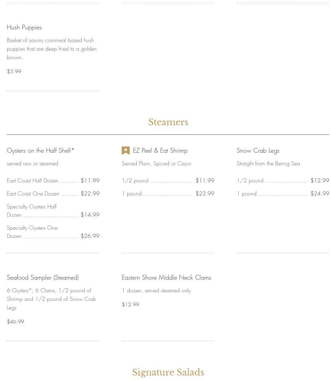This screenshot has width=331, height=381.
Task: Select the Snow Crab Legs item title
Action: coord(258,151)
